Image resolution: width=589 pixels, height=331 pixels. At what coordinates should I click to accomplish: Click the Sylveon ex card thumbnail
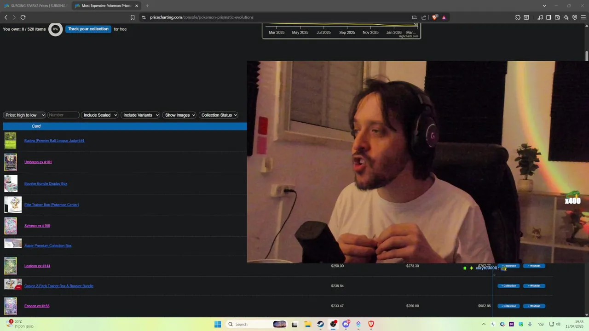pos(11,226)
